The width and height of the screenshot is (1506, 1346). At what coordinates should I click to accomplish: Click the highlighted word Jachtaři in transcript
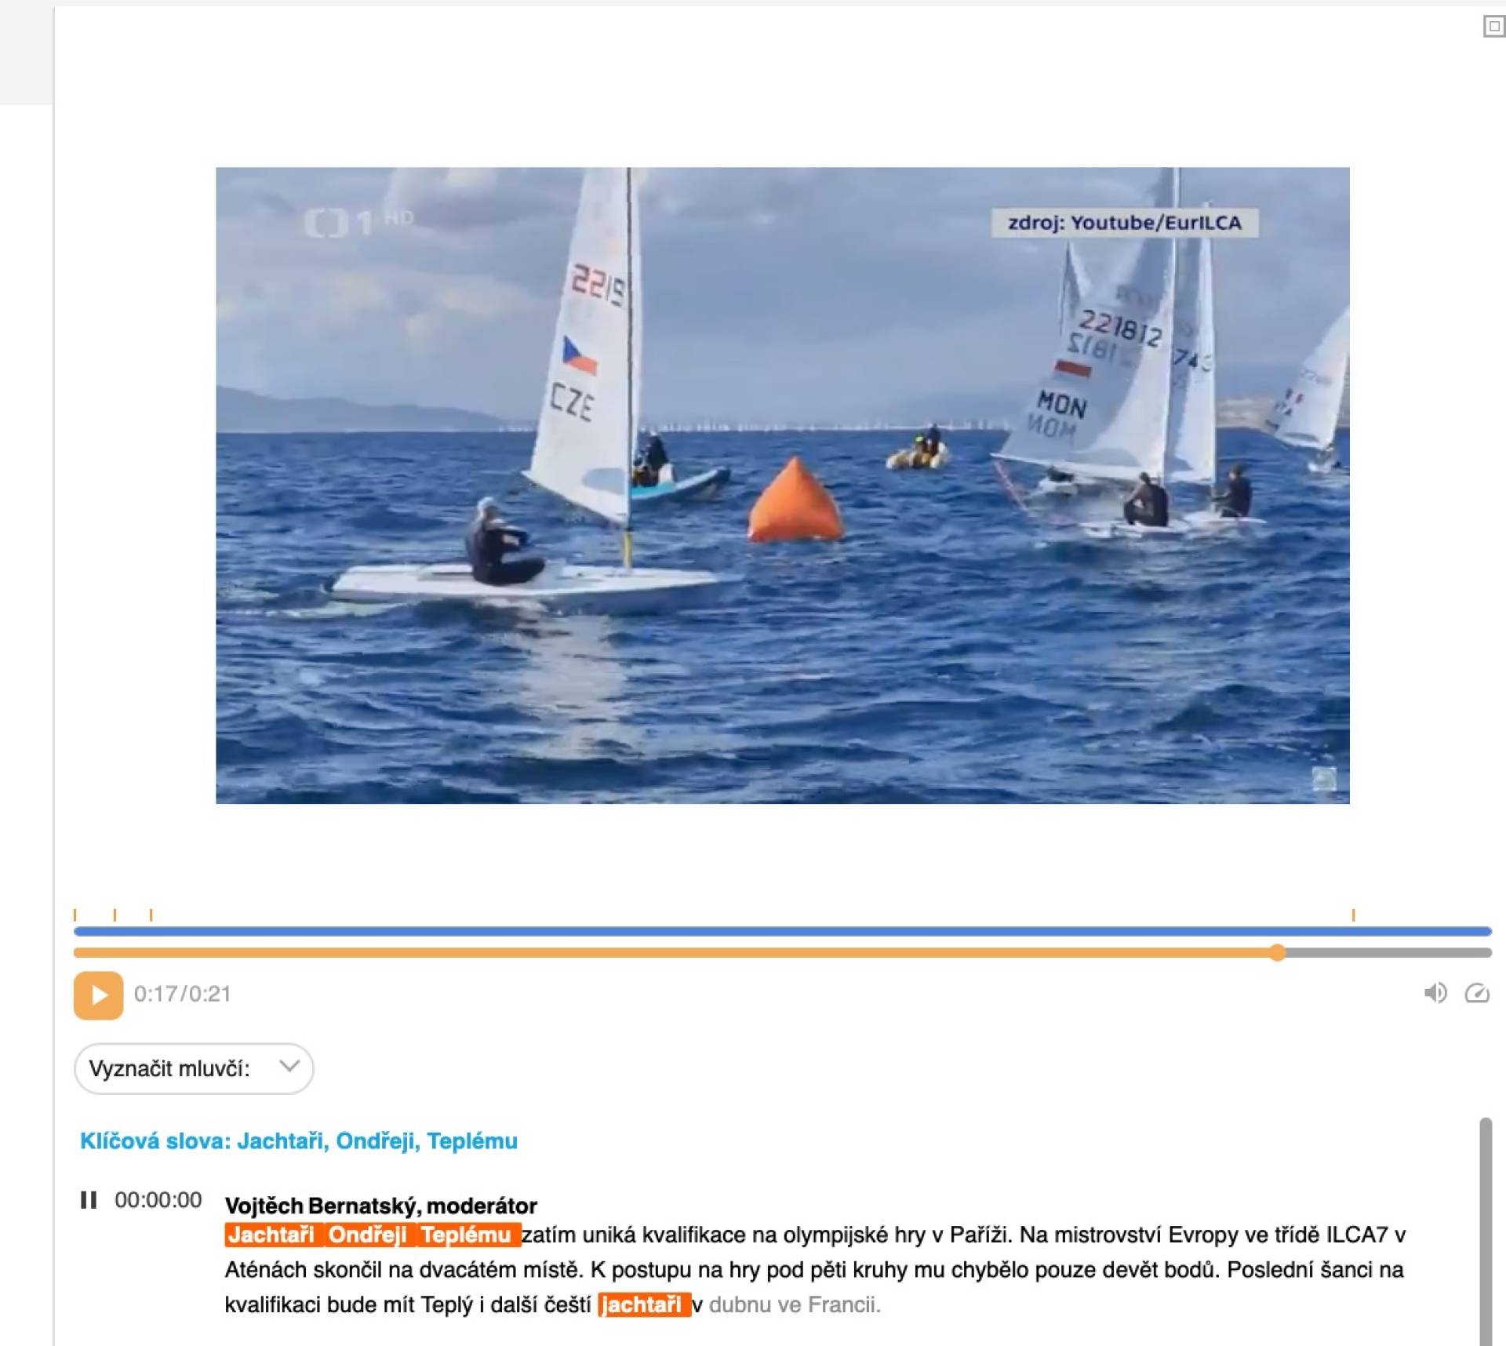click(x=272, y=1235)
